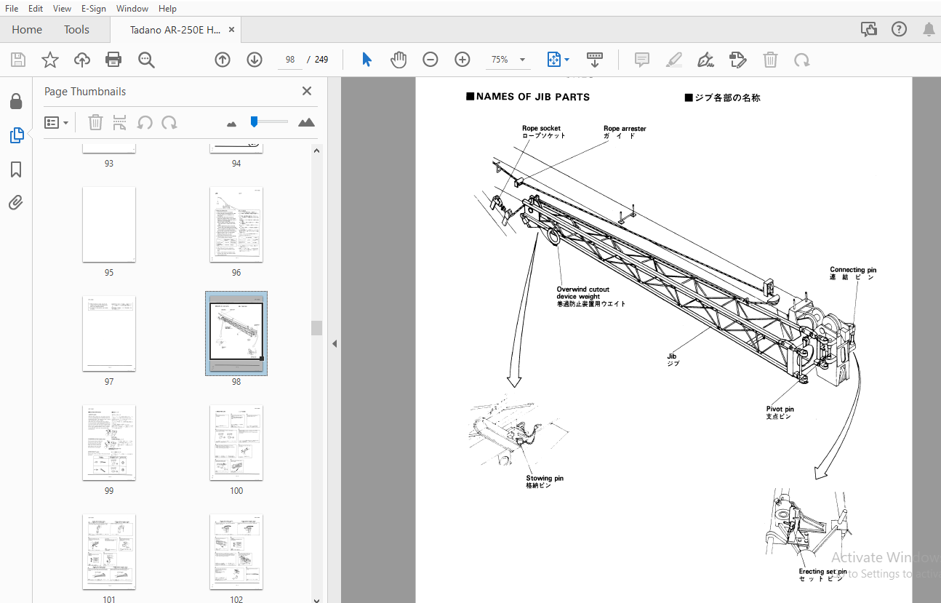Choose the Selection arrow tool
This screenshot has width=941, height=603.
(x=367, y=60)
